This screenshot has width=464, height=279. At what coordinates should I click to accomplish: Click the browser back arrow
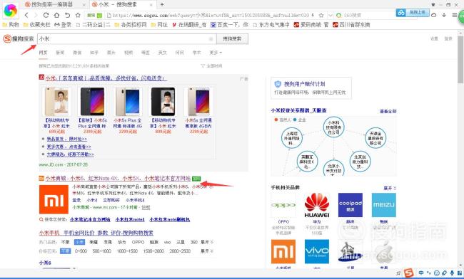pos(26,15)
